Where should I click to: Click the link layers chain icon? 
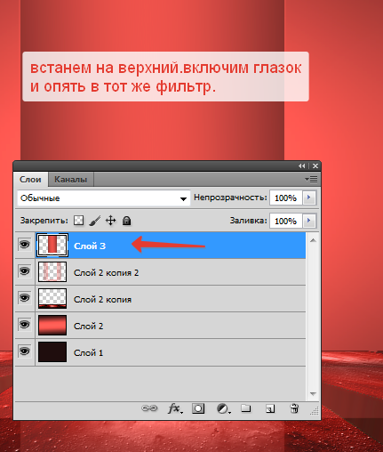click(149, 408)
